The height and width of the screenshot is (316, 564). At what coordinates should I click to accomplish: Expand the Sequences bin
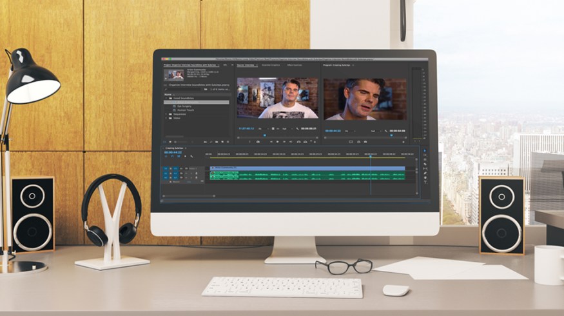167,113
